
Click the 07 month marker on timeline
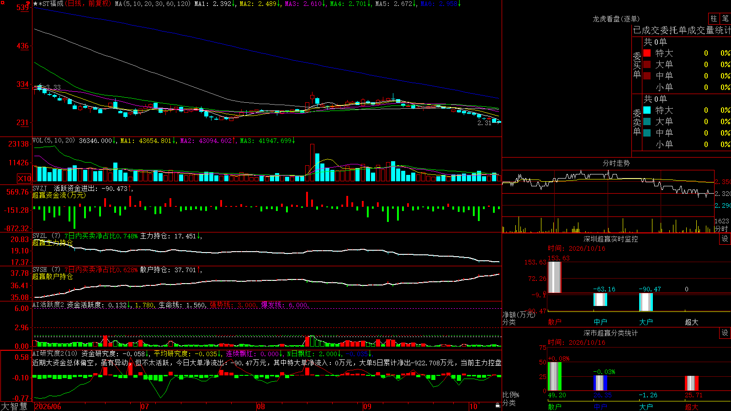[145, 406]
